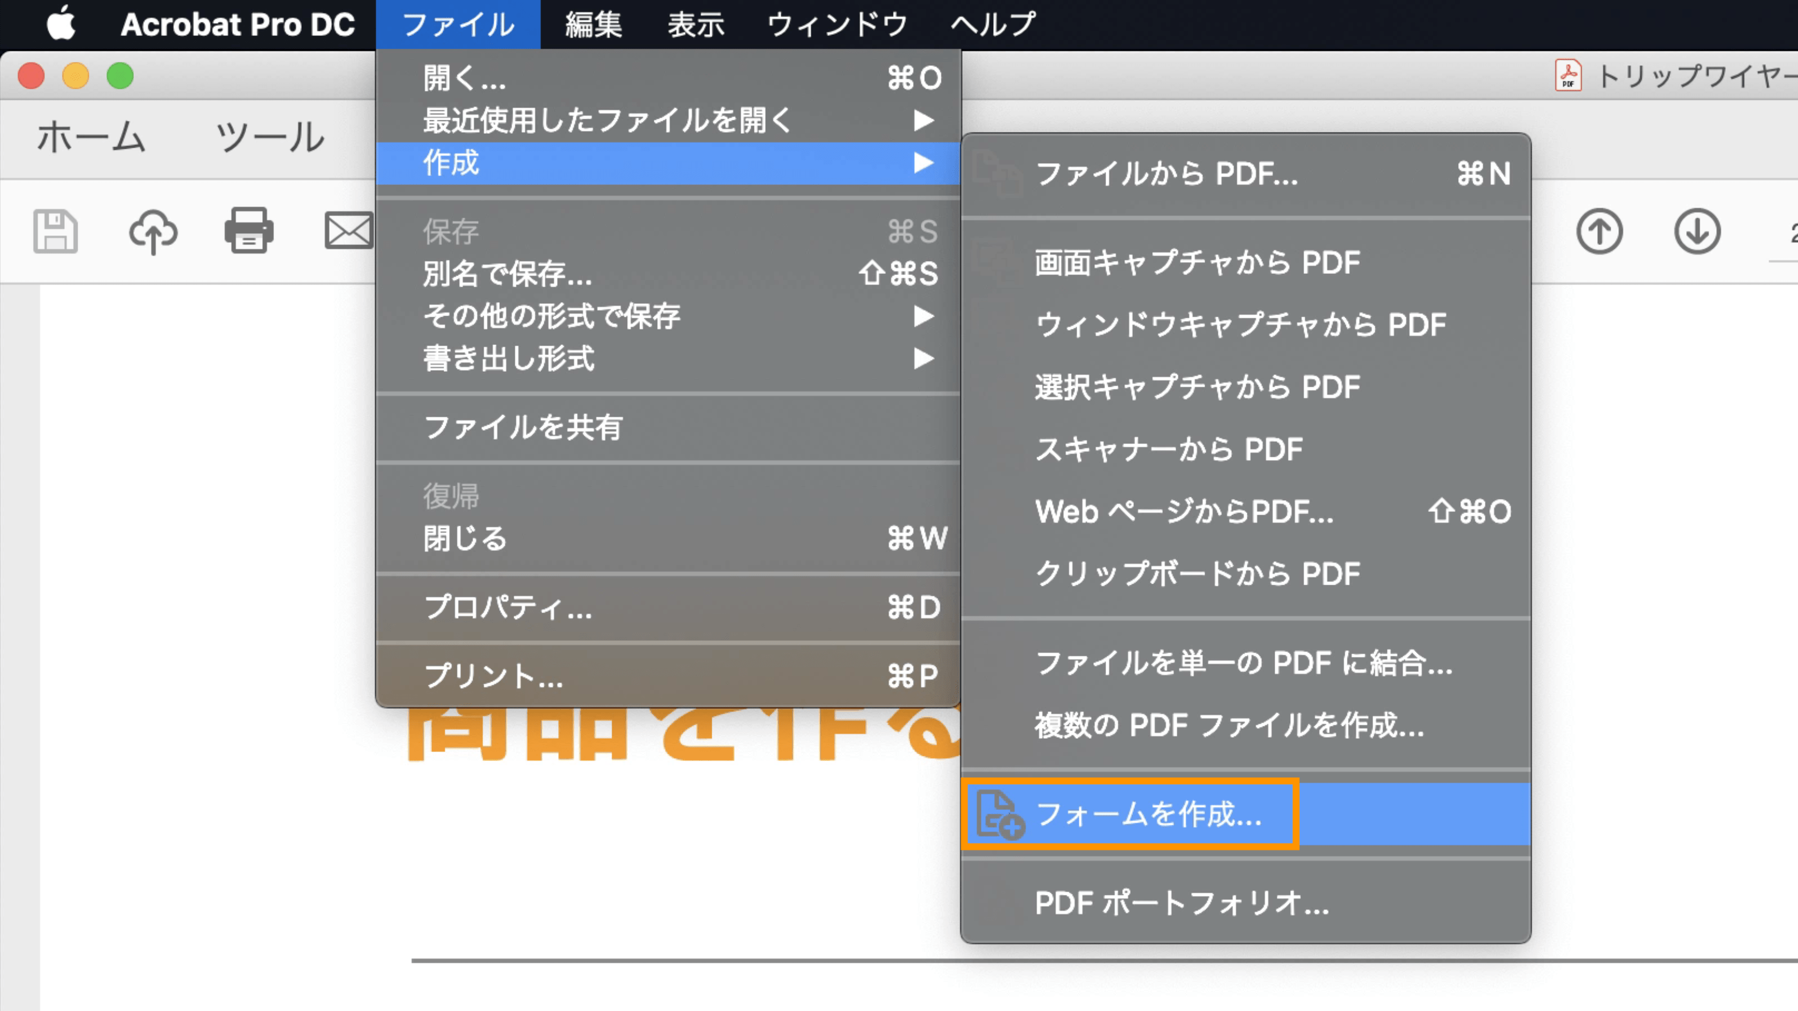The width and height of the screenshot is (1798, 1011).
Task: Choose Web ページからPDF...
Action: point(1246,511)
